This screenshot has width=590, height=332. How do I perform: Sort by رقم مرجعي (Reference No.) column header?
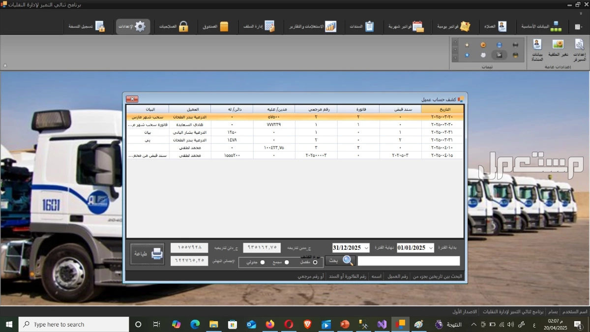click(x=316, y=109)
